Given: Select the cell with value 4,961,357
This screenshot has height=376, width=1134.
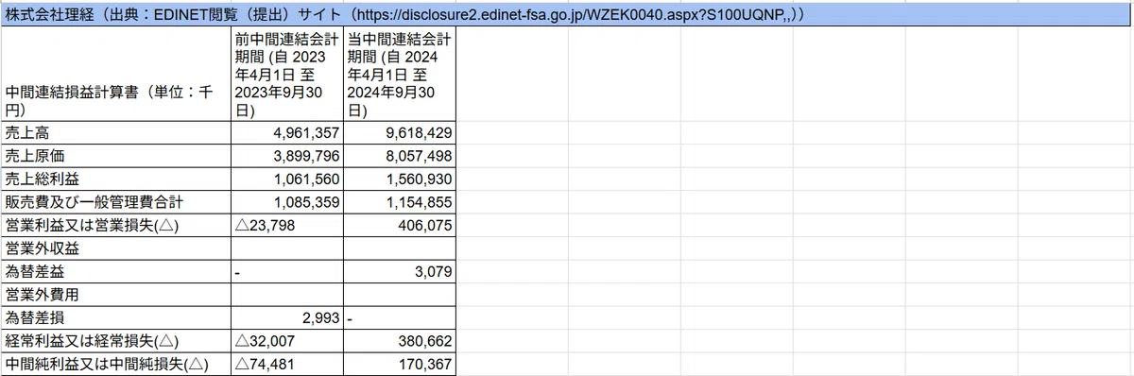Looking at the screenshot, I should [287, 133].
